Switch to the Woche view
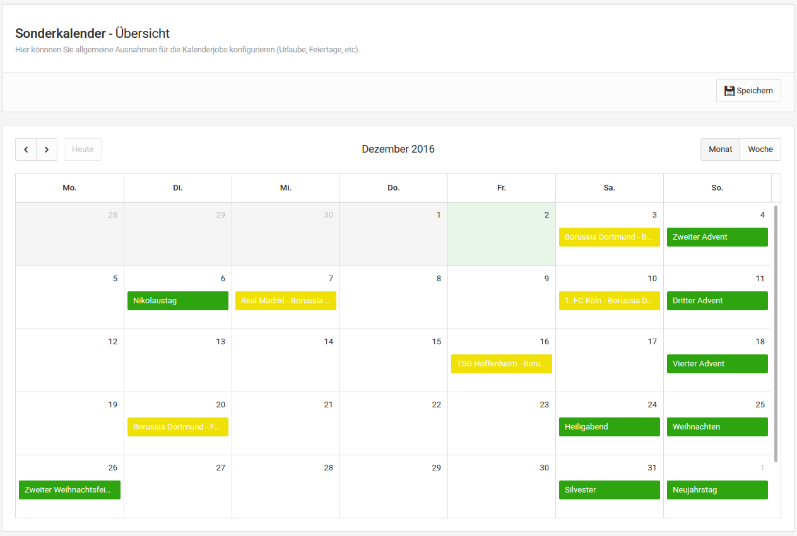Viewport: 797px width, 536px height. pyautogui.click(x=760, y=149)
